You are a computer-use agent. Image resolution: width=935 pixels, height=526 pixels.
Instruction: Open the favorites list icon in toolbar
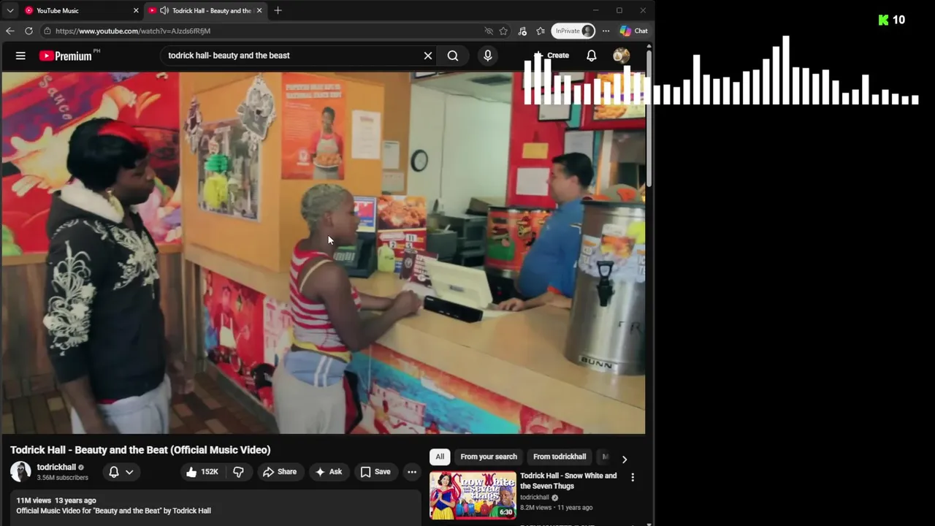[541, 31]
